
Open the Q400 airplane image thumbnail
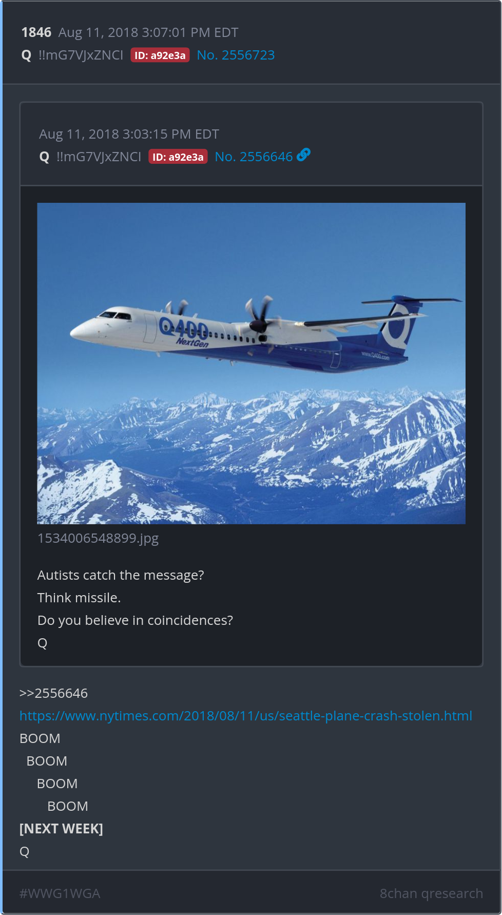click(x=252, y=364)
